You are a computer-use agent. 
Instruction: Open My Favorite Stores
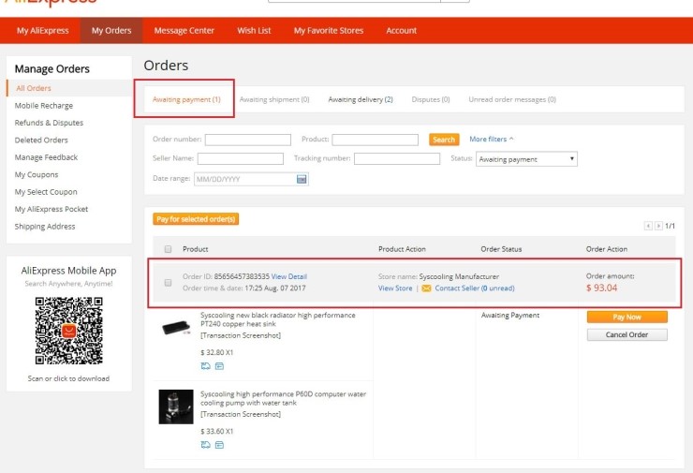tap(329, 31)
